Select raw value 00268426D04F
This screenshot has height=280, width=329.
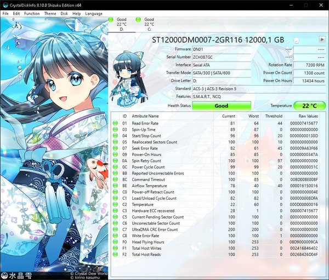(x=304, y=254)
